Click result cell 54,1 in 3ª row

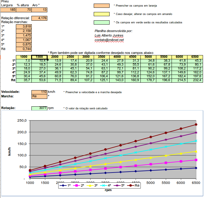coord(86,69)
